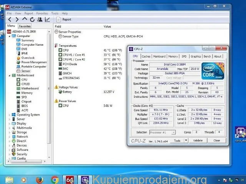Click the Refresh icon in AIDA64 toolbar

(x=32, y=19)
